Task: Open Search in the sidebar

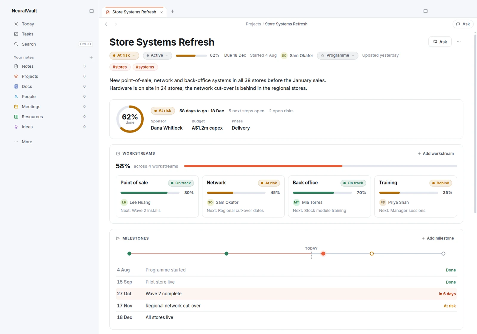Action: 53,44
